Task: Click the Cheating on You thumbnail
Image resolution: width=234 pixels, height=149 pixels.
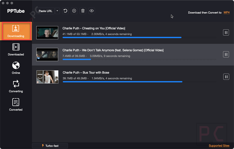Action: click(x=47, y=33)
